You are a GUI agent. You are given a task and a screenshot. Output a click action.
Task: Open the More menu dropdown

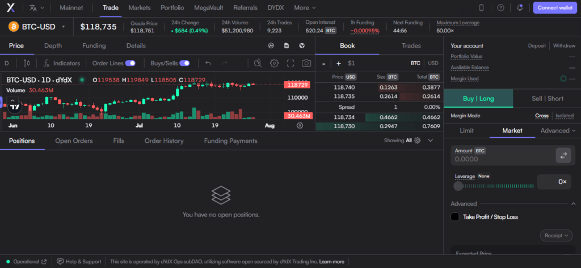(x=305, y=8)
